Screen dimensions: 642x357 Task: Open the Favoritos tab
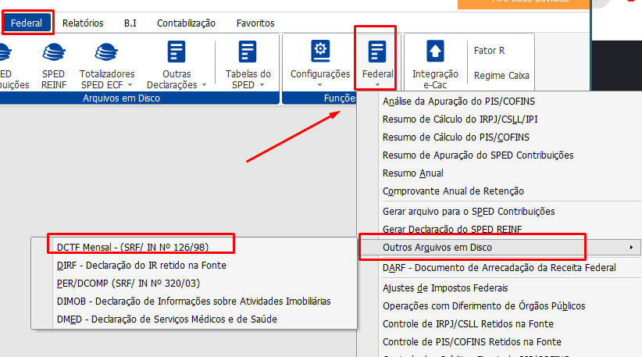[x=255, y=23]
